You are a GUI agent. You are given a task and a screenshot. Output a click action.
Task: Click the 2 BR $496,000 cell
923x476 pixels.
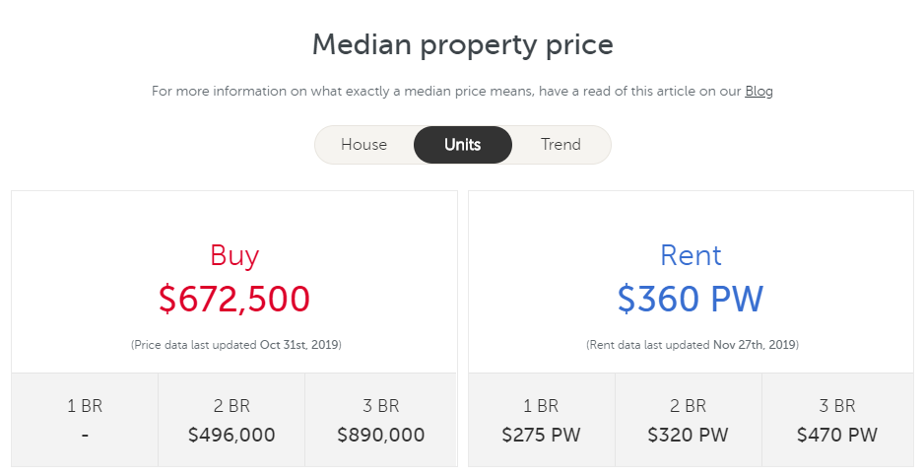[x=231, y=420]
